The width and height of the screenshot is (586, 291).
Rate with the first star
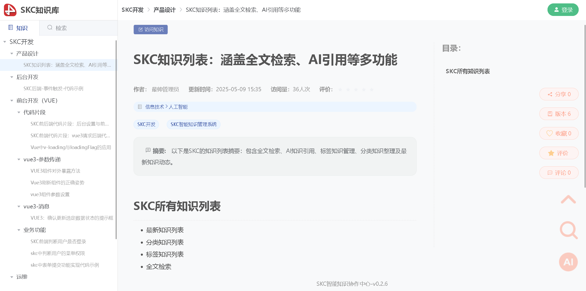(x=340, y=90)
